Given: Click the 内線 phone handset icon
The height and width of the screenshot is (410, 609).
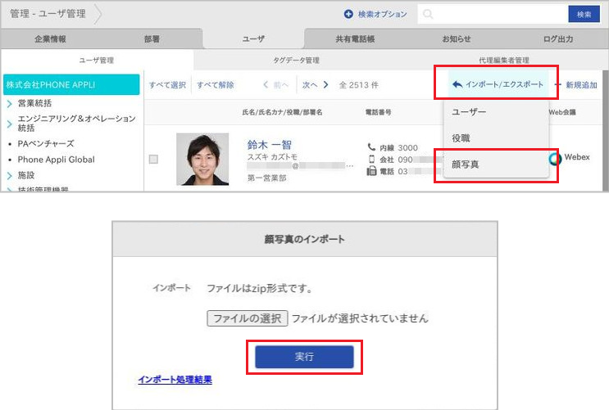Looking at the screenshot, I should [x=372, y=147].
